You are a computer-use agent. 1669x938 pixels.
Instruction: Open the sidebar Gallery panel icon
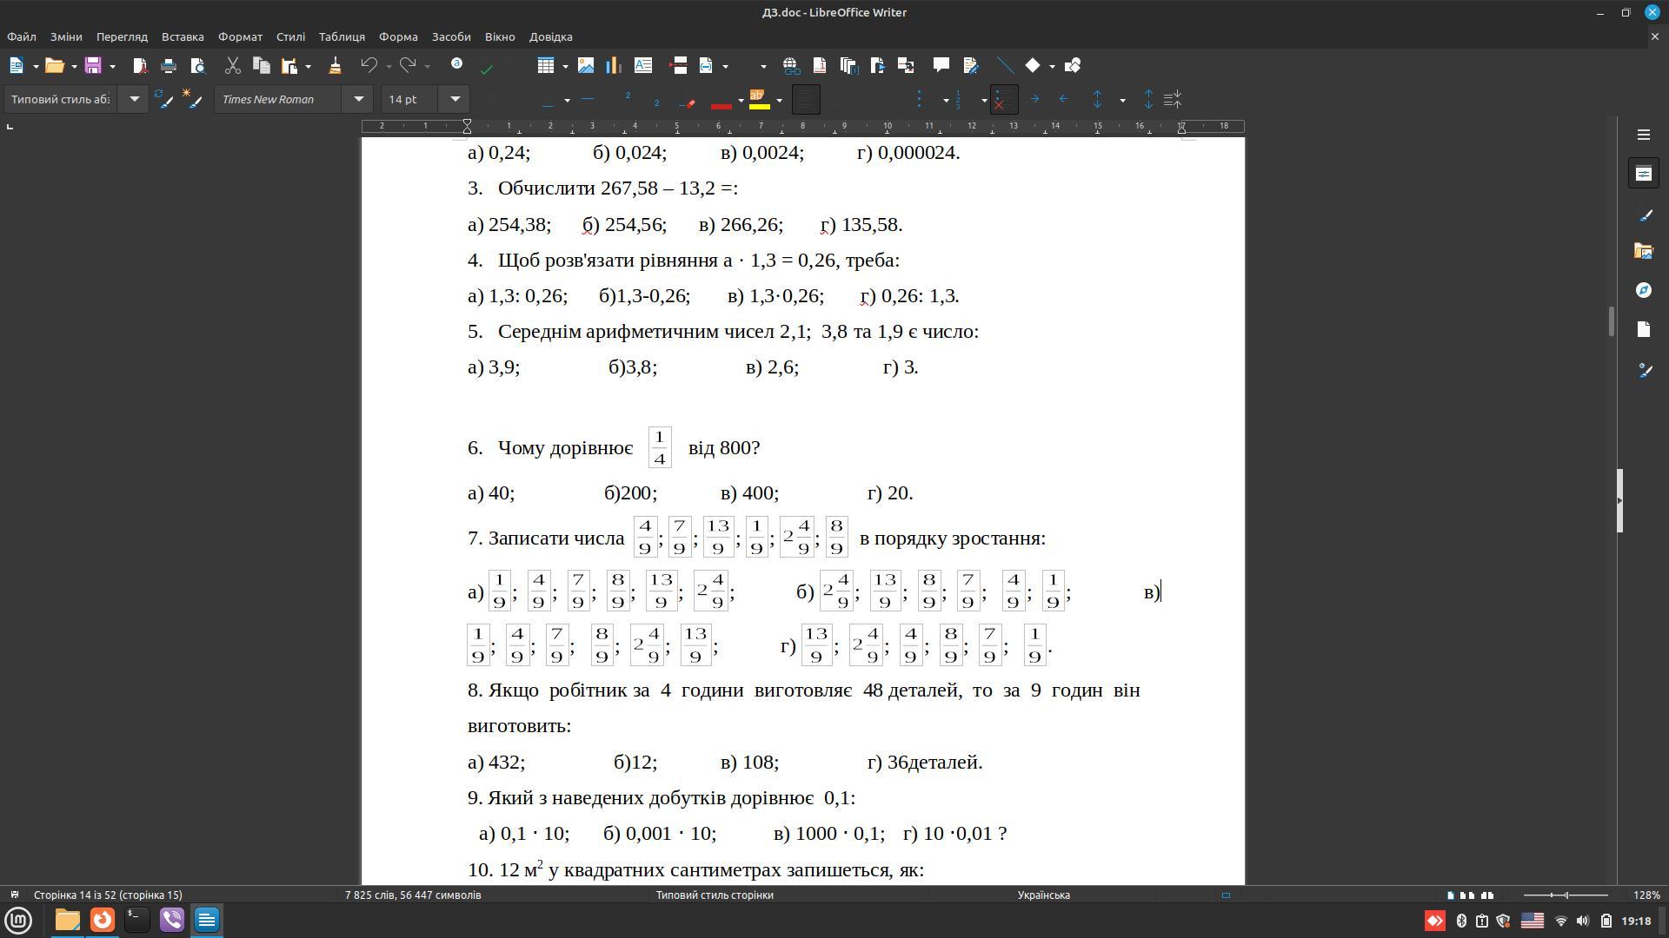pyautogui.click(x=1643, y=251)
